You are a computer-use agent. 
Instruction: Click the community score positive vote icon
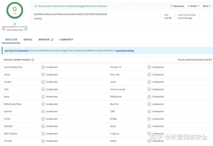point(26,29)
